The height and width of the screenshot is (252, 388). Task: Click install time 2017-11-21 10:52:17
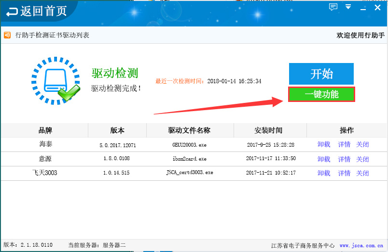(271, 173)
